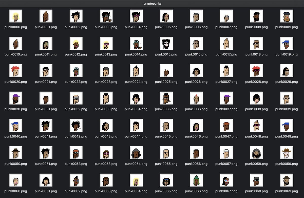Image resolution: width=304 pixels, height=198 pixels.
Task: Click the filename punk0017.png
Action: pyautogui.click(x=226, y=54)
